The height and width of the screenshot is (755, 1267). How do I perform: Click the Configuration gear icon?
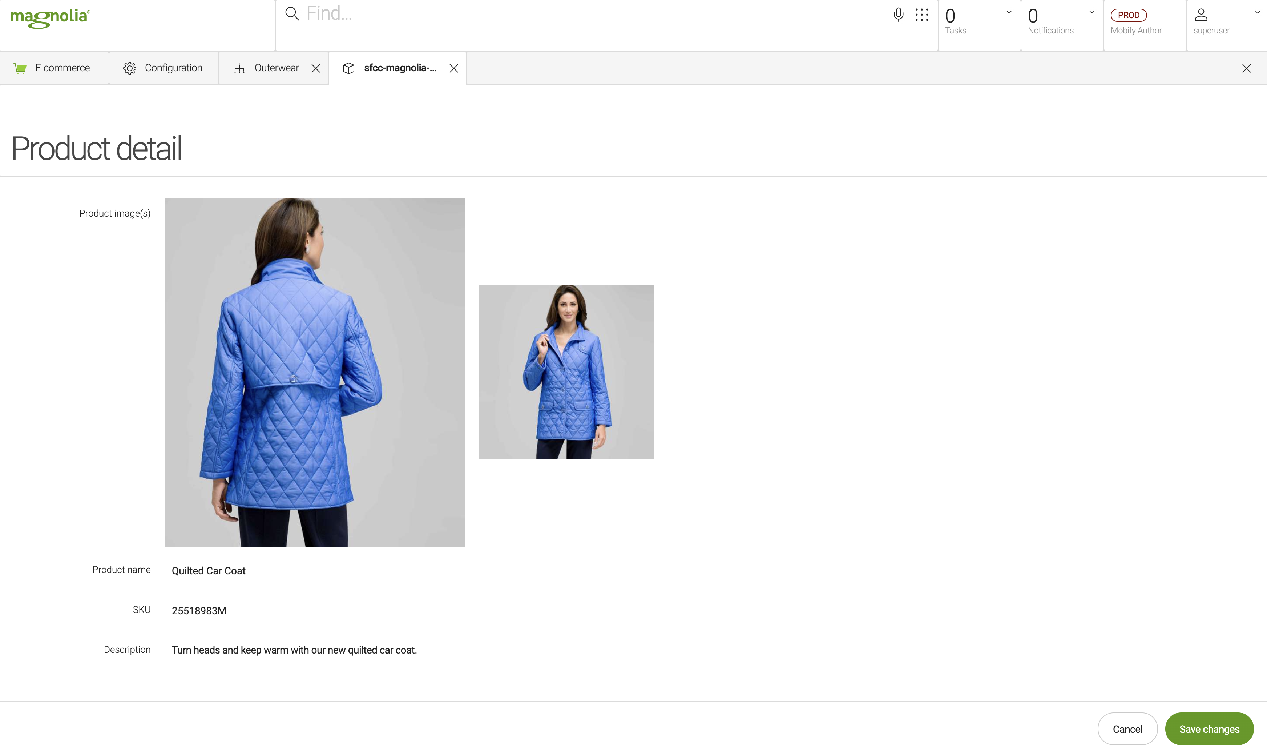[130, 68]
